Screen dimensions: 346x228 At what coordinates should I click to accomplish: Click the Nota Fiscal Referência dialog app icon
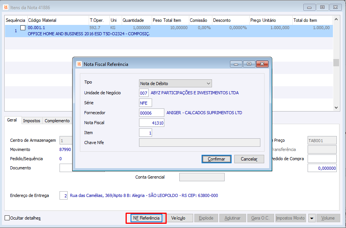(x=79, y=64)
